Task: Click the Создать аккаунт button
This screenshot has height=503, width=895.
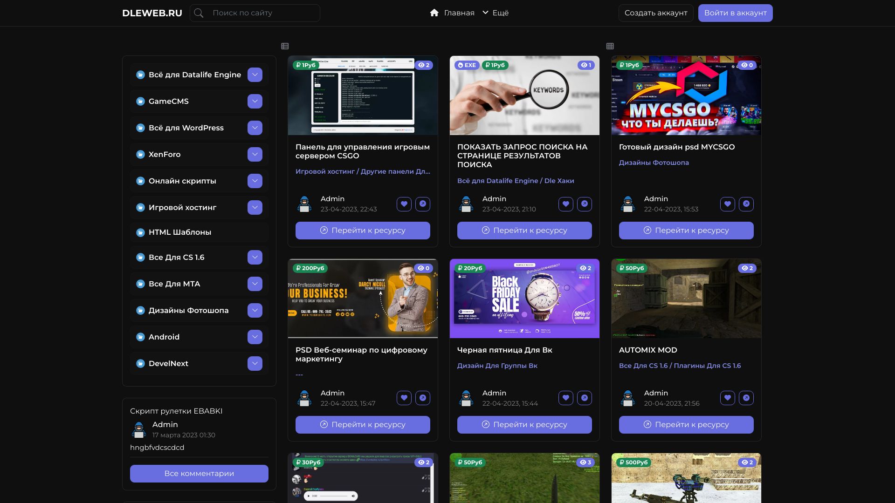Action: coord(656,13)
